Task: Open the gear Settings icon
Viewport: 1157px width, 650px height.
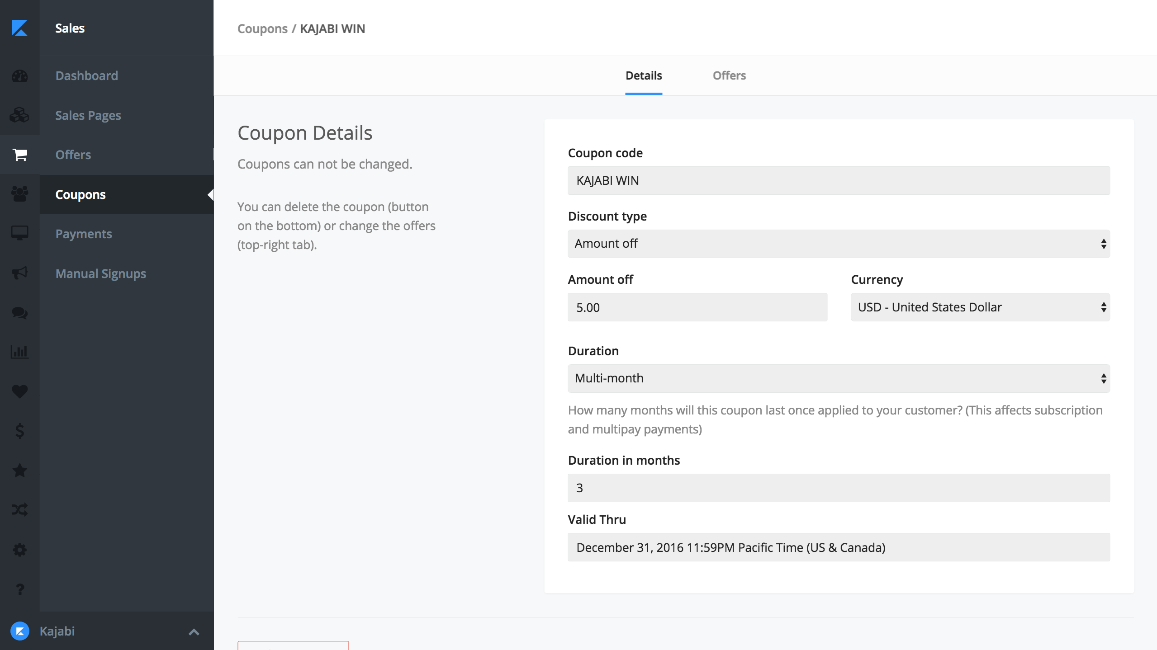Action: click(19, 550)
